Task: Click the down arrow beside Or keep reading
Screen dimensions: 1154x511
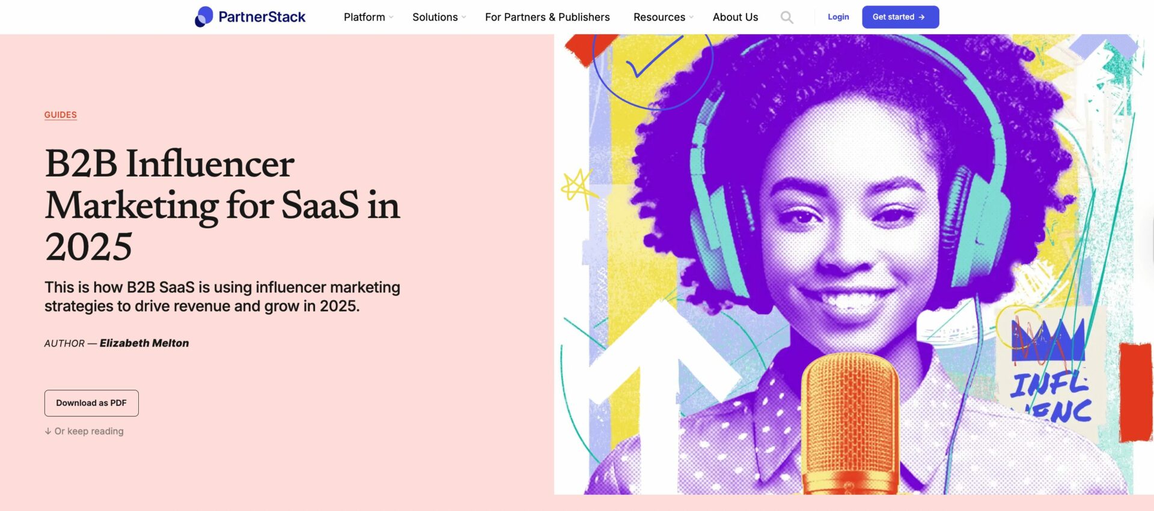Action: (x=48, y=431)
